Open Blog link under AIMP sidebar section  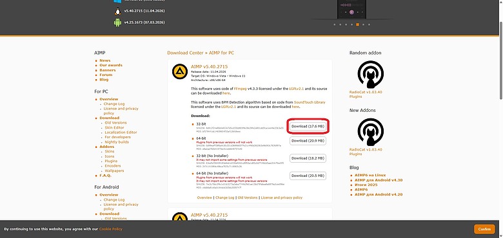(104, 80)
